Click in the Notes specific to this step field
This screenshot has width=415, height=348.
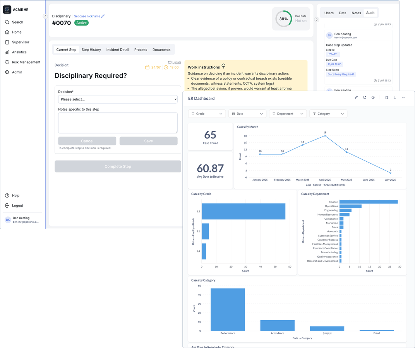pos(118,123)
